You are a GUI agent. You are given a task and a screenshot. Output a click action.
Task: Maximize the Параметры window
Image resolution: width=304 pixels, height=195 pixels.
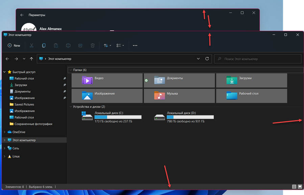pos(242,13)
